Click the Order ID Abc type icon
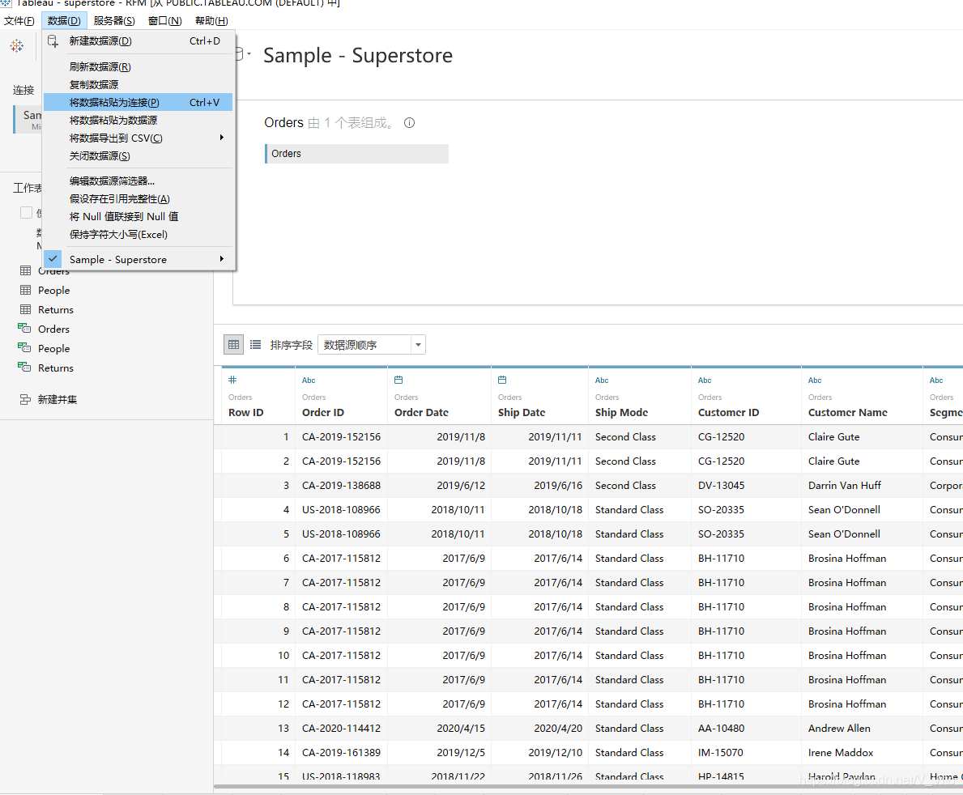The image size is (963, 795). coord(309,380)
